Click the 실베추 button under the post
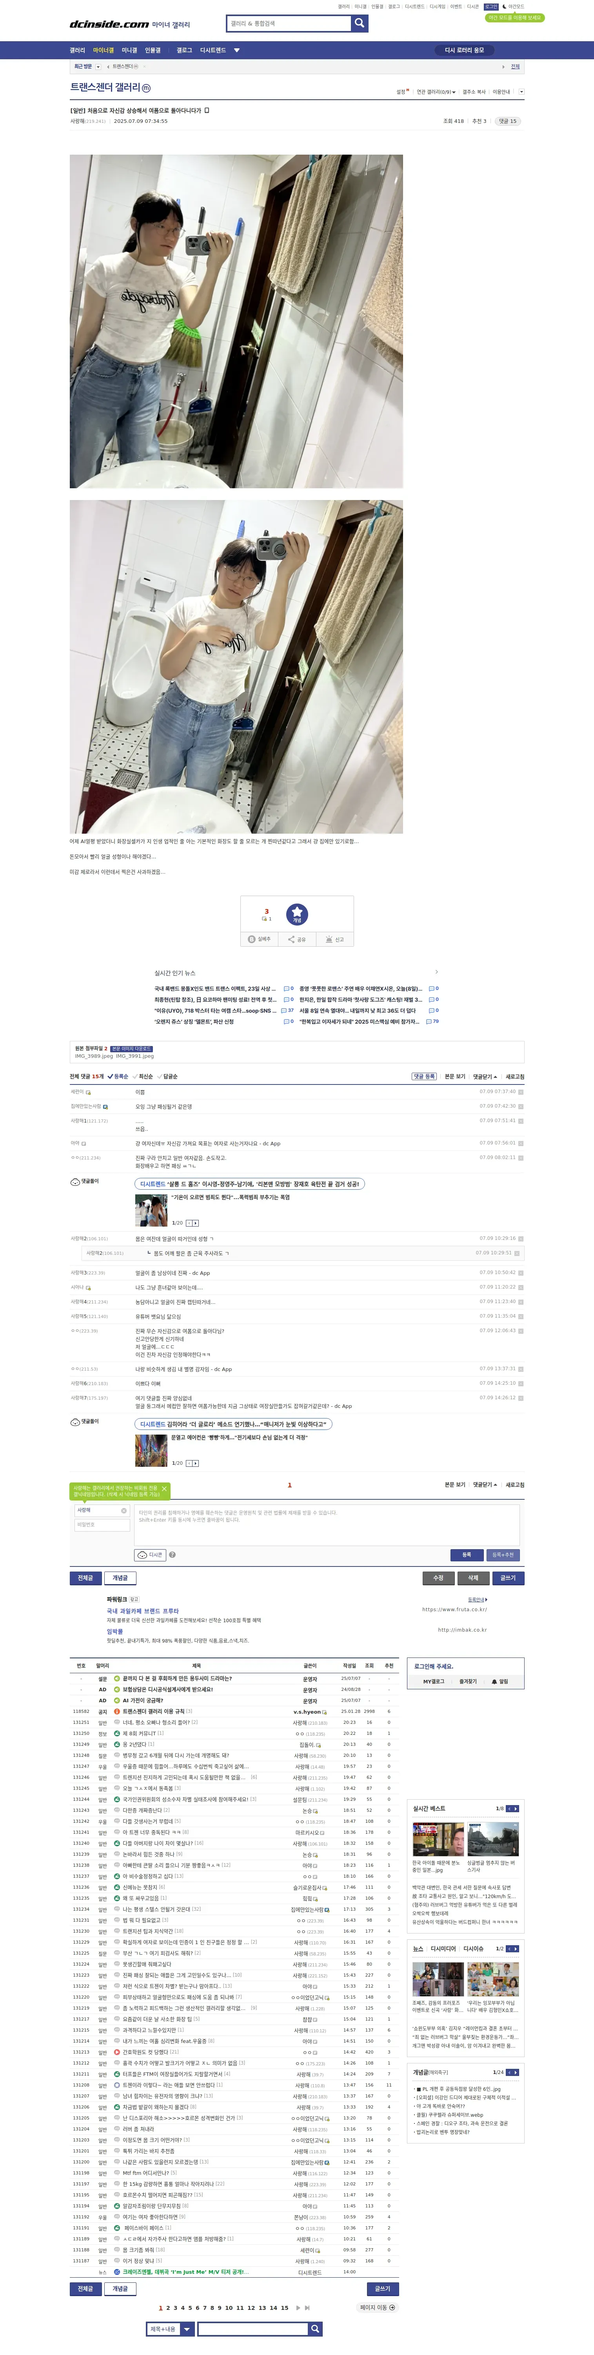The image size is (594, 2355). (x=260, y=940)
